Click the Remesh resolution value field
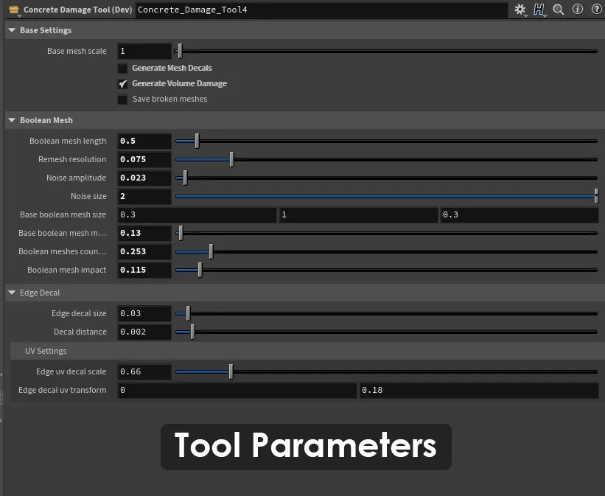The height and width of the screenshot is (496, 605). click(x=144, y=159)
